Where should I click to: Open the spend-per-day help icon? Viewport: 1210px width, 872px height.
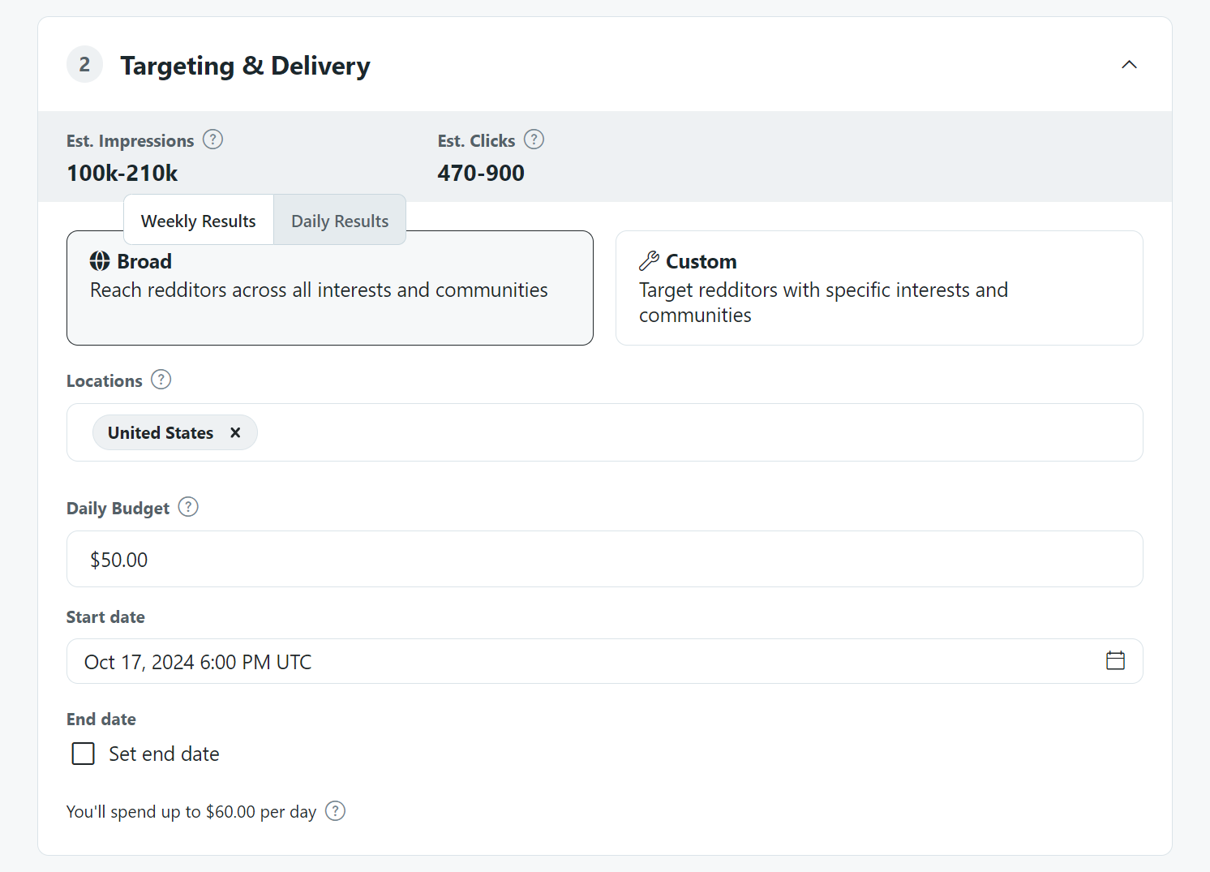335,811
